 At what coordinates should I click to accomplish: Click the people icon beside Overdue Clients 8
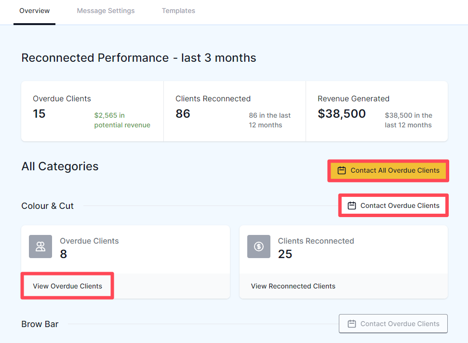40,247
